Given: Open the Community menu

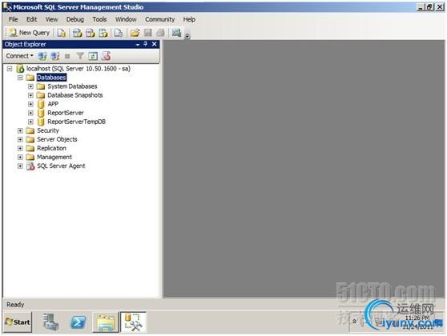Looking at the screenshot, I should tap(159, 19).
